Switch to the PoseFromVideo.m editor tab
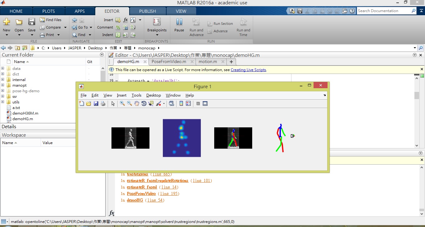This screenshot has width=425, height=227. [169, 61]
